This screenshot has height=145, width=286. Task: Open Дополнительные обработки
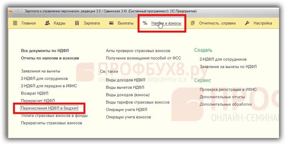(226, 104)
